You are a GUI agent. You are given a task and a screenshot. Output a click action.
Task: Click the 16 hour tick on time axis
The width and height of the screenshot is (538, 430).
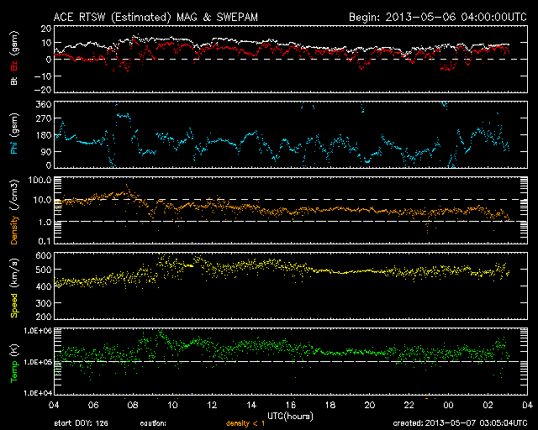point(291,405)
